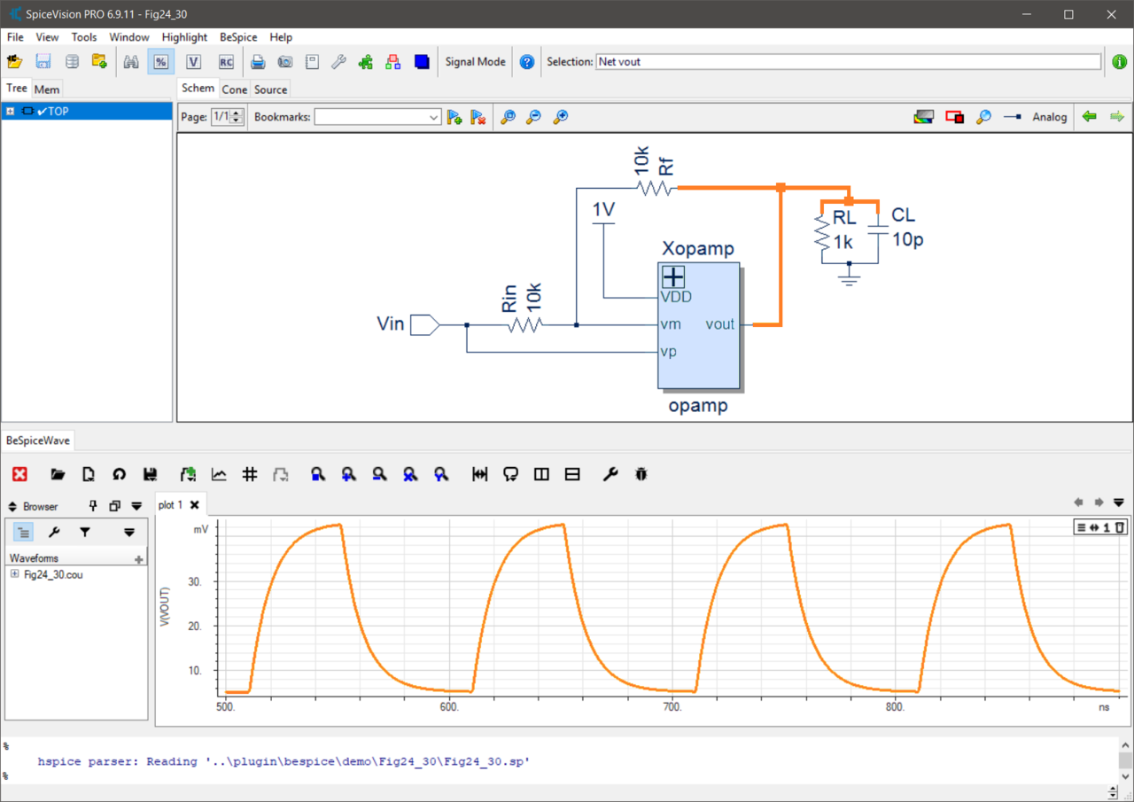Viewport: 1134px width, 802px height.
Task: Toggle the grid display in waveform toolbar
Action: [x=250, y=475]
